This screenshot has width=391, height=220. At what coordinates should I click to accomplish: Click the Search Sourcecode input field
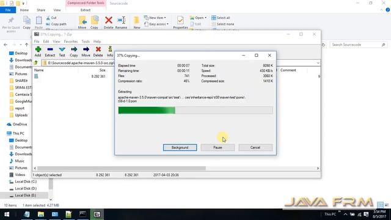pos(359,45)
